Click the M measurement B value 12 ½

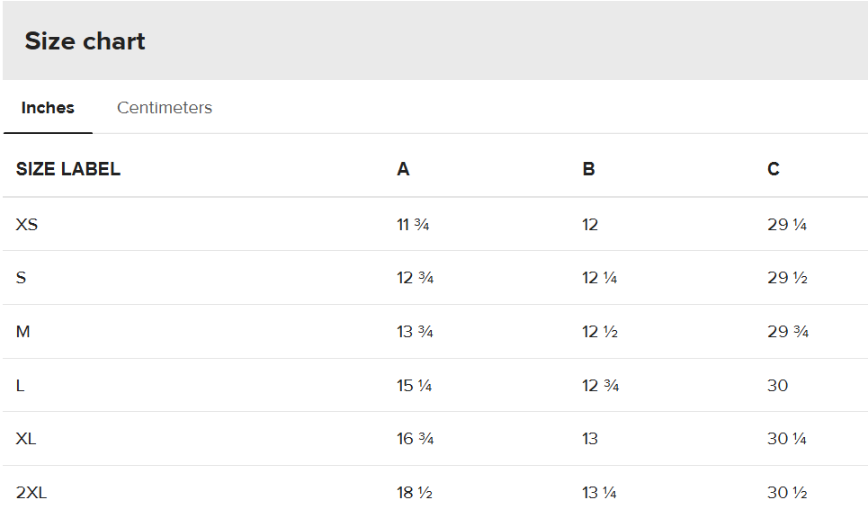click(x=600, y=332)
